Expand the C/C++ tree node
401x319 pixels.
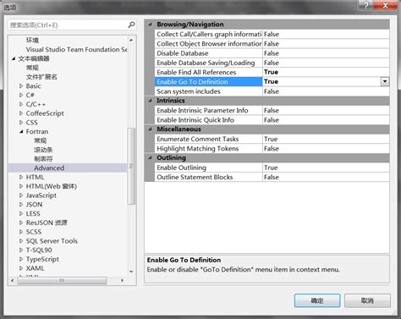pyautogui.click(x=21, y=104)
